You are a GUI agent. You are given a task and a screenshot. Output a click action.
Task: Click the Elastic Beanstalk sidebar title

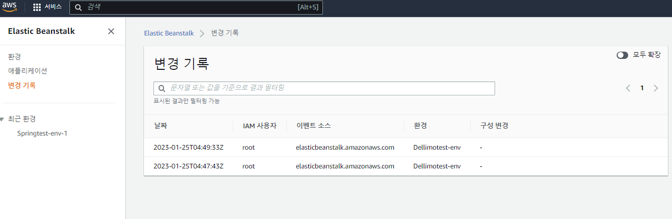pos(41,31)
